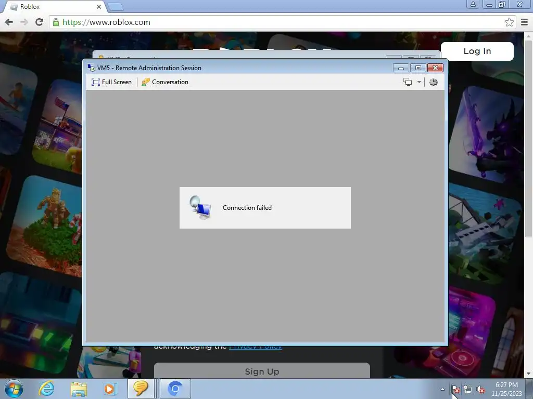This screenshot has height=399, width=533.
Task: Open the clock showing 6:27 PM
Action: pyautogui.click(x=506, y=389)
